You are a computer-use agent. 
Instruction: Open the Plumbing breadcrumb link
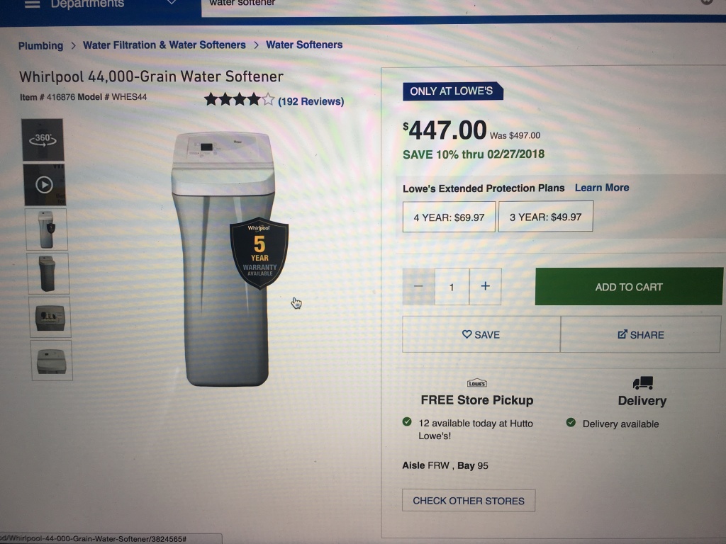pyautogui.click(x=40, y=46)
